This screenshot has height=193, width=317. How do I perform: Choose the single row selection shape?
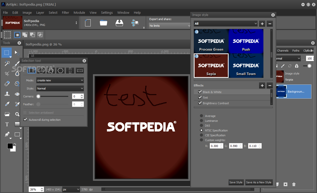click(80, 70)
